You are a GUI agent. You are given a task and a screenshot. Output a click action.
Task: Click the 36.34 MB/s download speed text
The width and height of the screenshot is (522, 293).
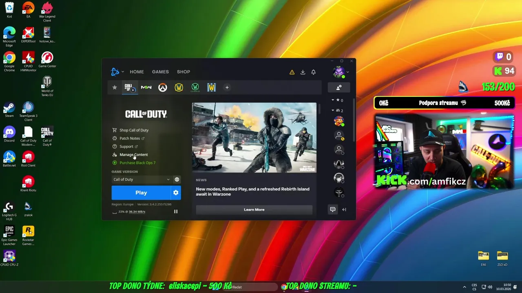137,212
